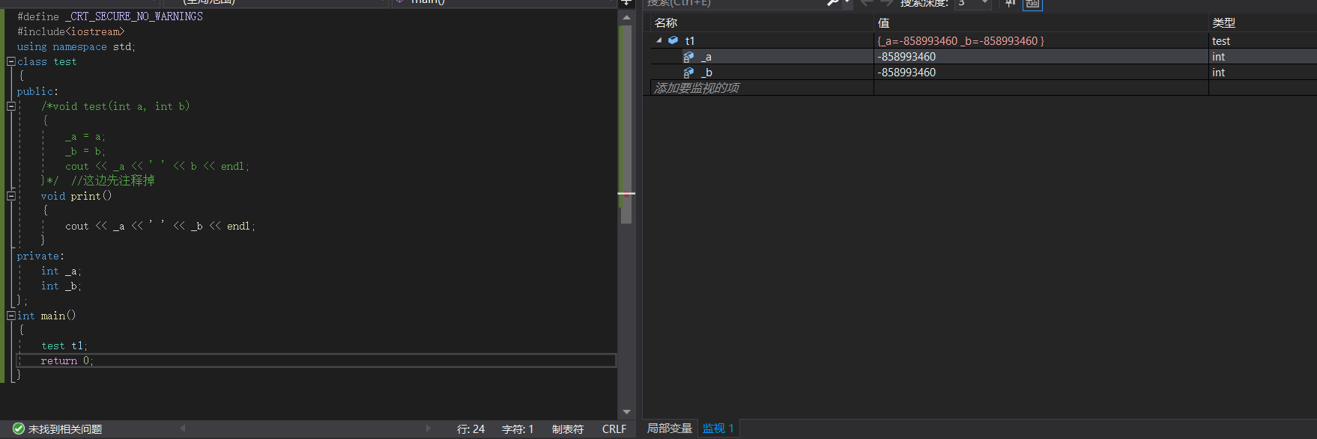
Task: Click the 未找到相关问题 status text
Action: [x=65, y=429]
